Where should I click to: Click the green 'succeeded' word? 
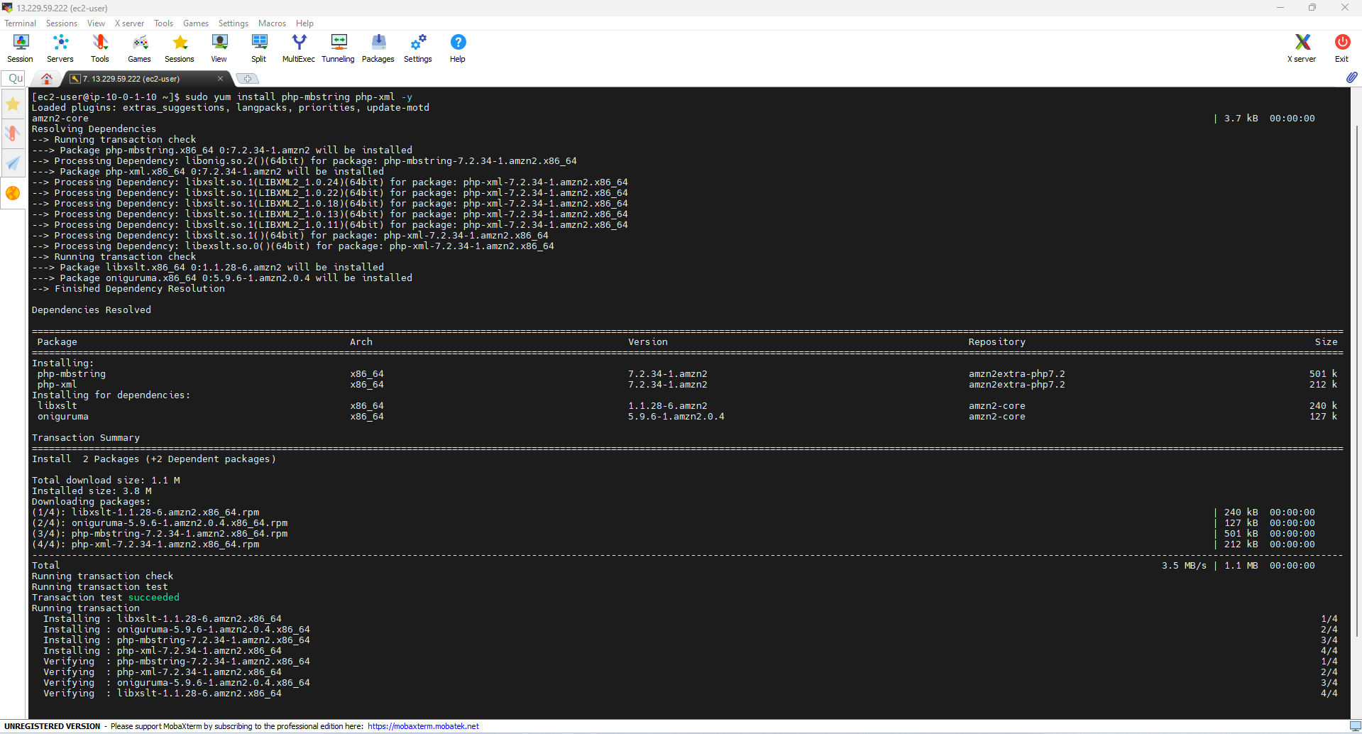[154, 597]
